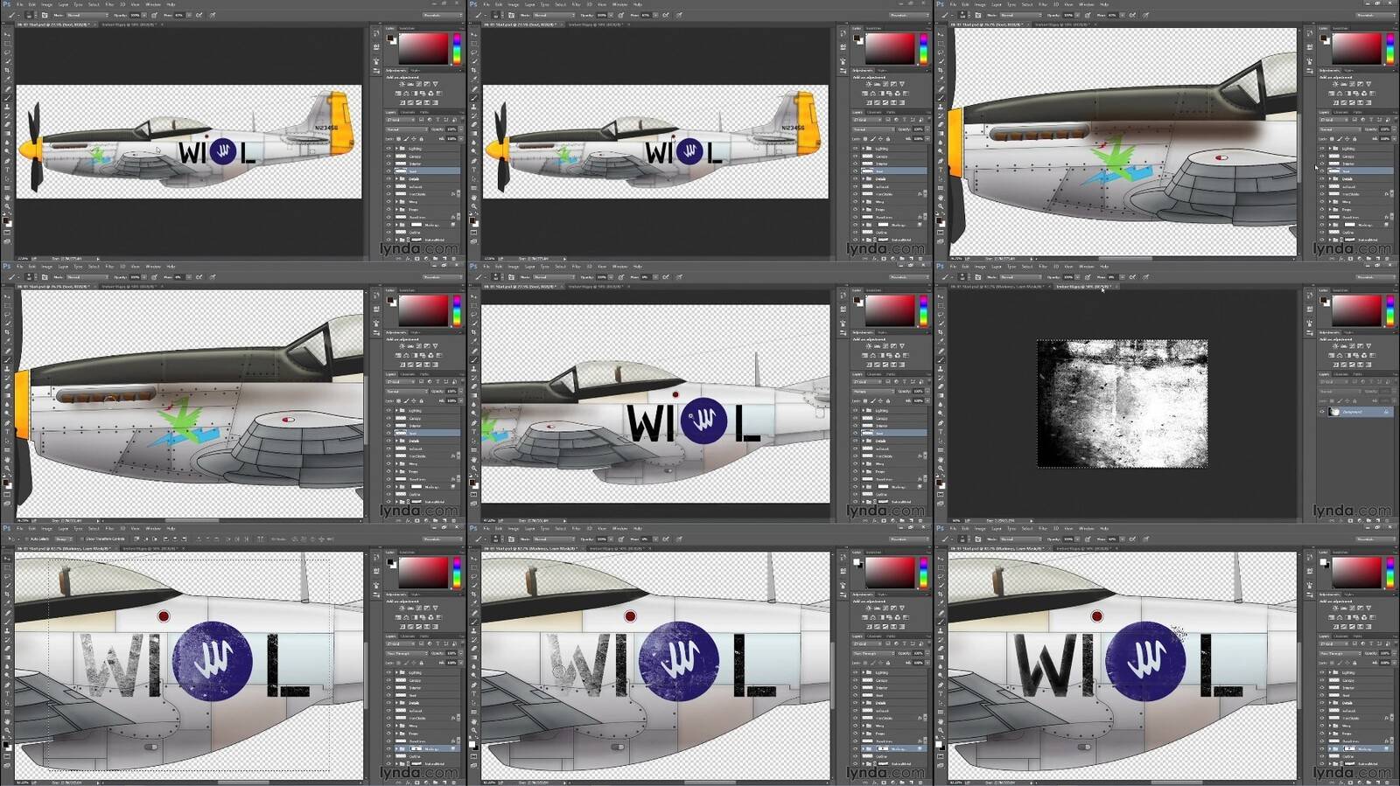
Task: Open the Filter menu in top-right window
Action: 1043,4
